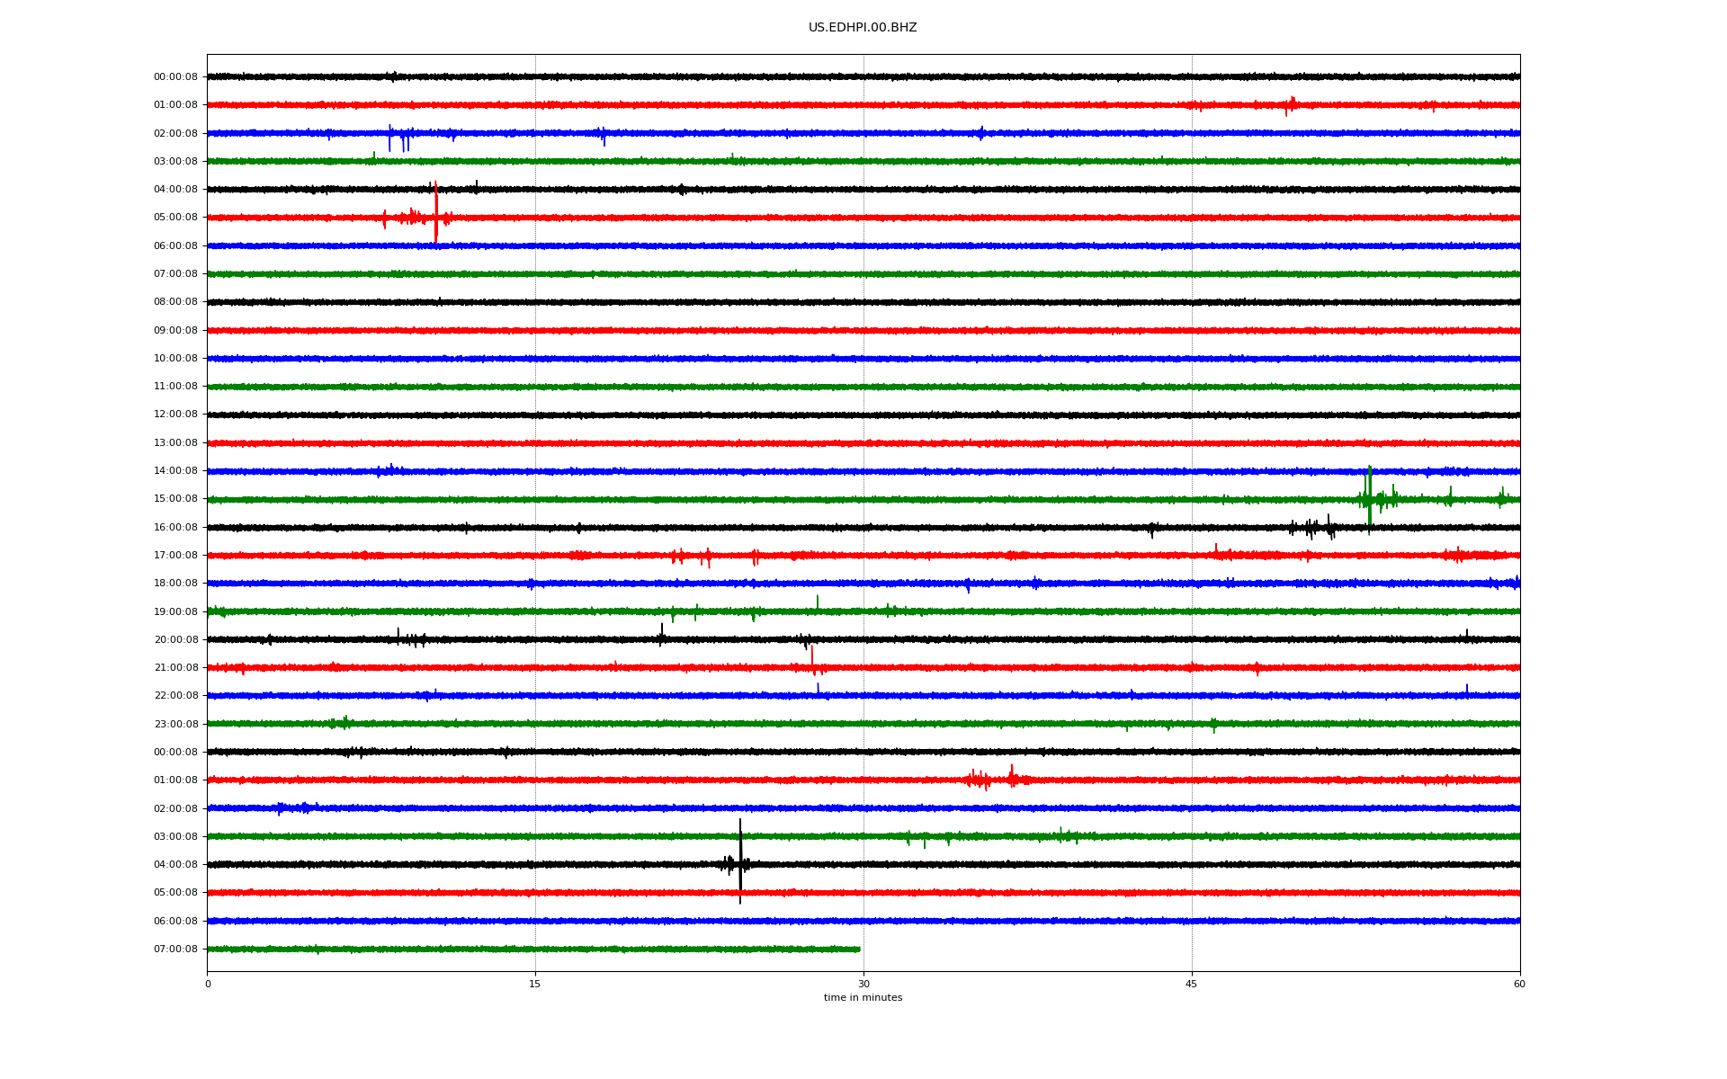Click the 17:00:08 row time label
Screen dimensions: 1727x1079
click(x=175, y=556)
